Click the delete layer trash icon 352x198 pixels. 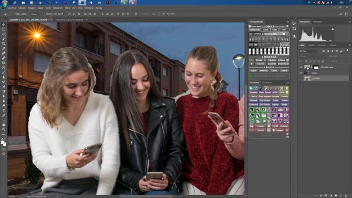pos(346,196)
